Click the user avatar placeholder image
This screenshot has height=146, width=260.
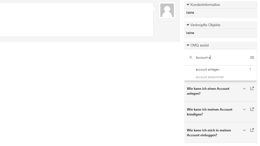pos(167,10)
